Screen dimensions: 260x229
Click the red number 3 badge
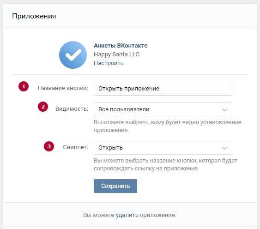(49, 146)
